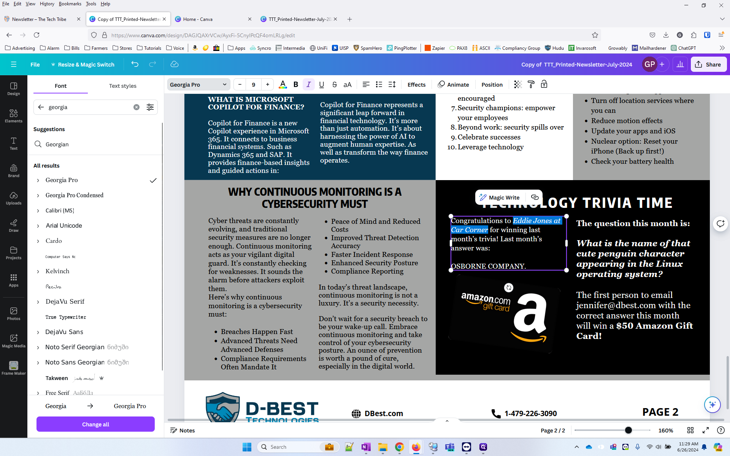Change text alignment
Viewport: 730px width, 456px height.
[366, 84]
